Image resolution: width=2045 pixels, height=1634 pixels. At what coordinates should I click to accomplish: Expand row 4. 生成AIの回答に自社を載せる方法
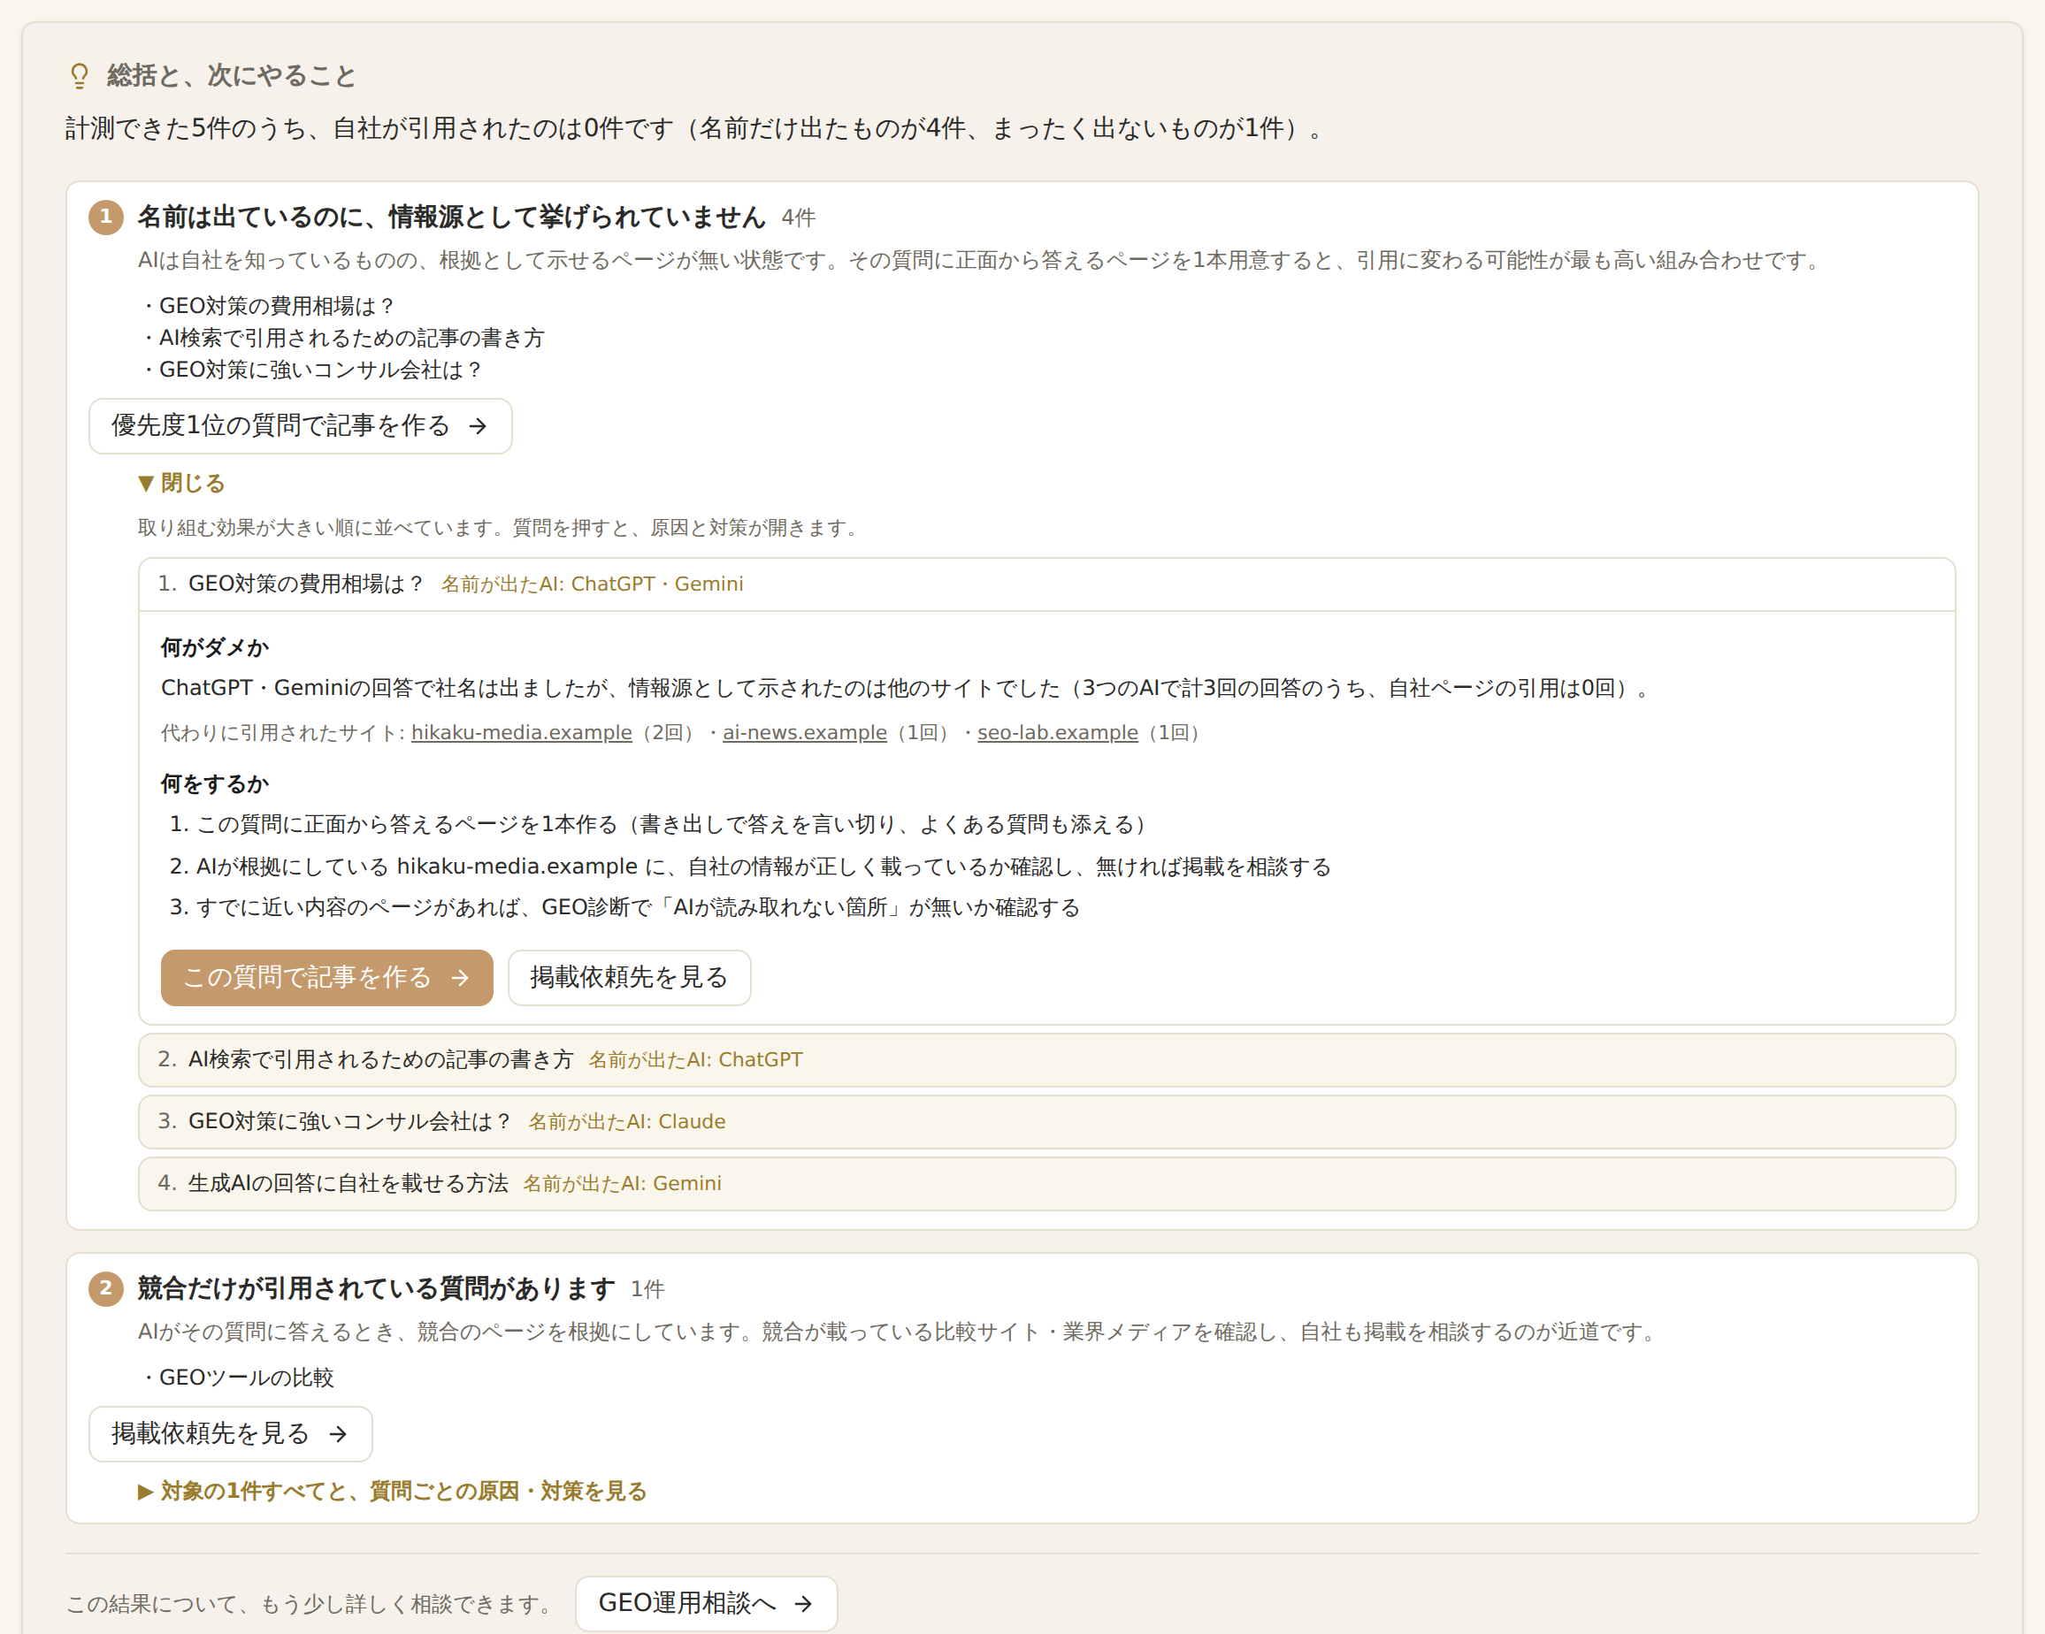click(1046, 1184)
